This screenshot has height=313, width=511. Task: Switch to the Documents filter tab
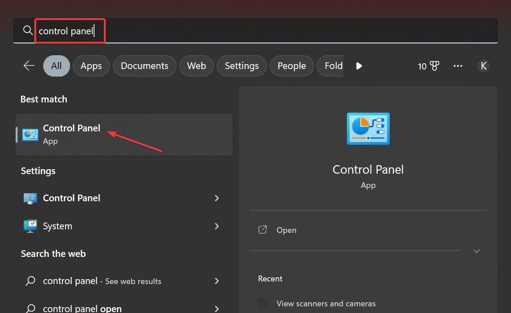(x=144, y=66)
